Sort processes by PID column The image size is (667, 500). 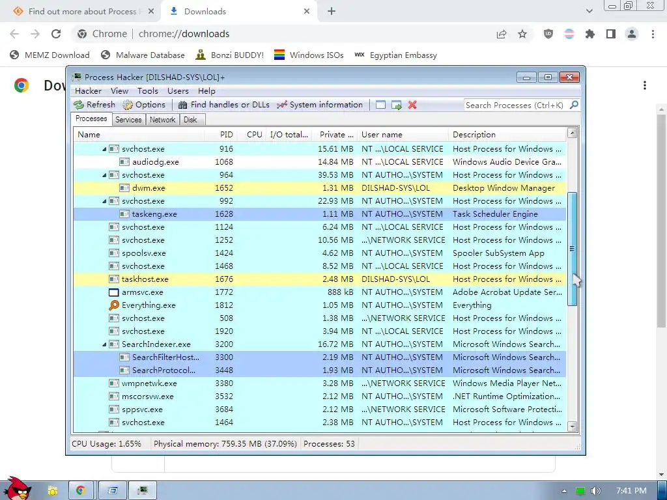(x=221, y=135)
